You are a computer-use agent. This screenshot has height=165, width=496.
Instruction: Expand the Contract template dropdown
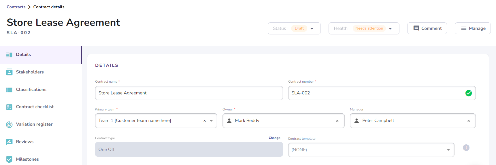click(x=448, y=150)
